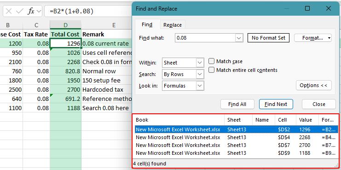Click the Tax Rate header cell

point(36,35)
